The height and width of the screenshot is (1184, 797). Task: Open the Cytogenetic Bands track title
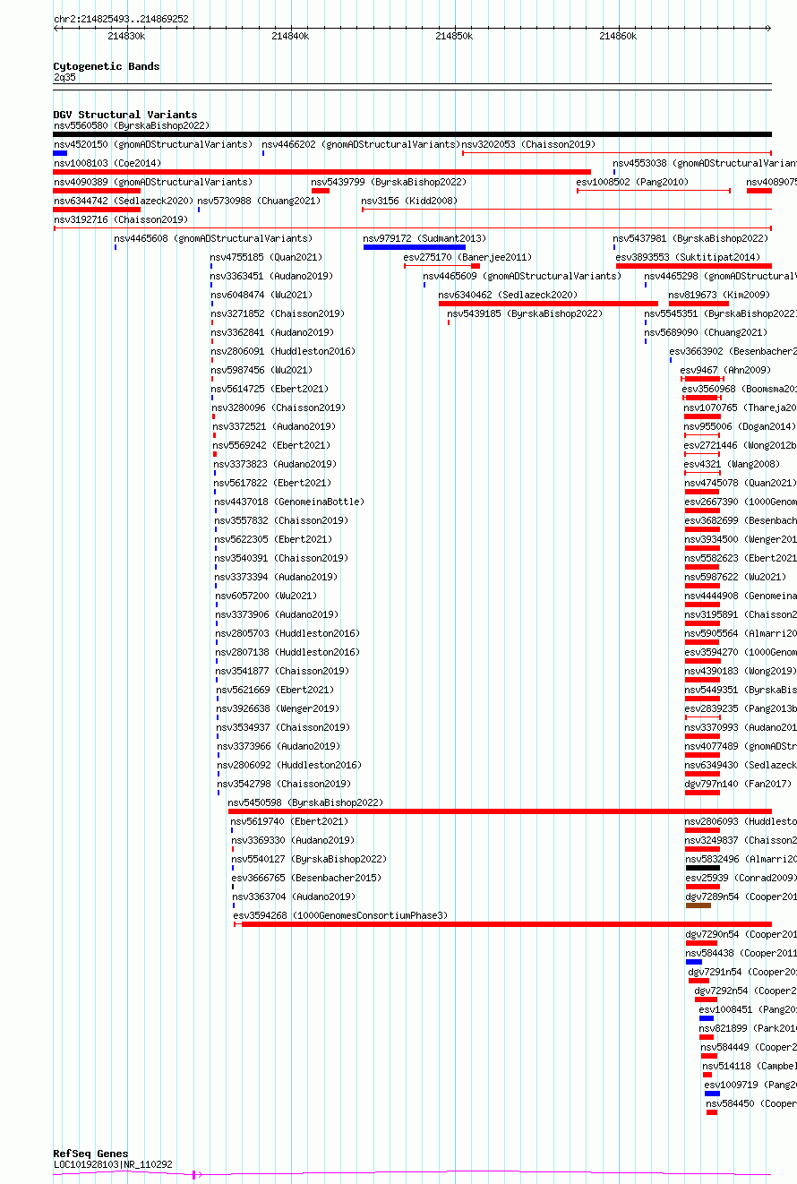107,66
